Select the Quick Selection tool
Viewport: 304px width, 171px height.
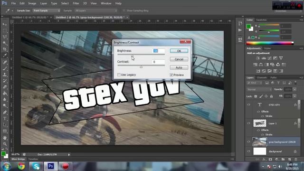(x=5, y=43)
